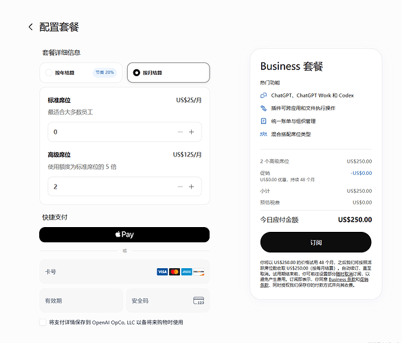Click the ChatGPT feature icon
The width and height of the screenshot is (402, 343).
point(264,95)
